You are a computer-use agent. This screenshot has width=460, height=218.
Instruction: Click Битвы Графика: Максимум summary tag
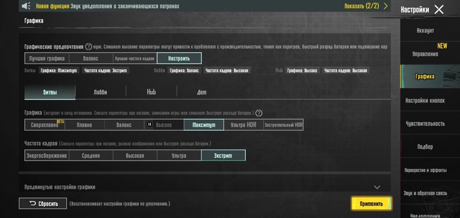tap(59, 70)
